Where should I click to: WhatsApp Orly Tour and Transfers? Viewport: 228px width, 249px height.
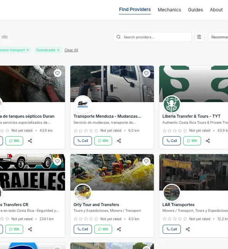coord(103,229)
